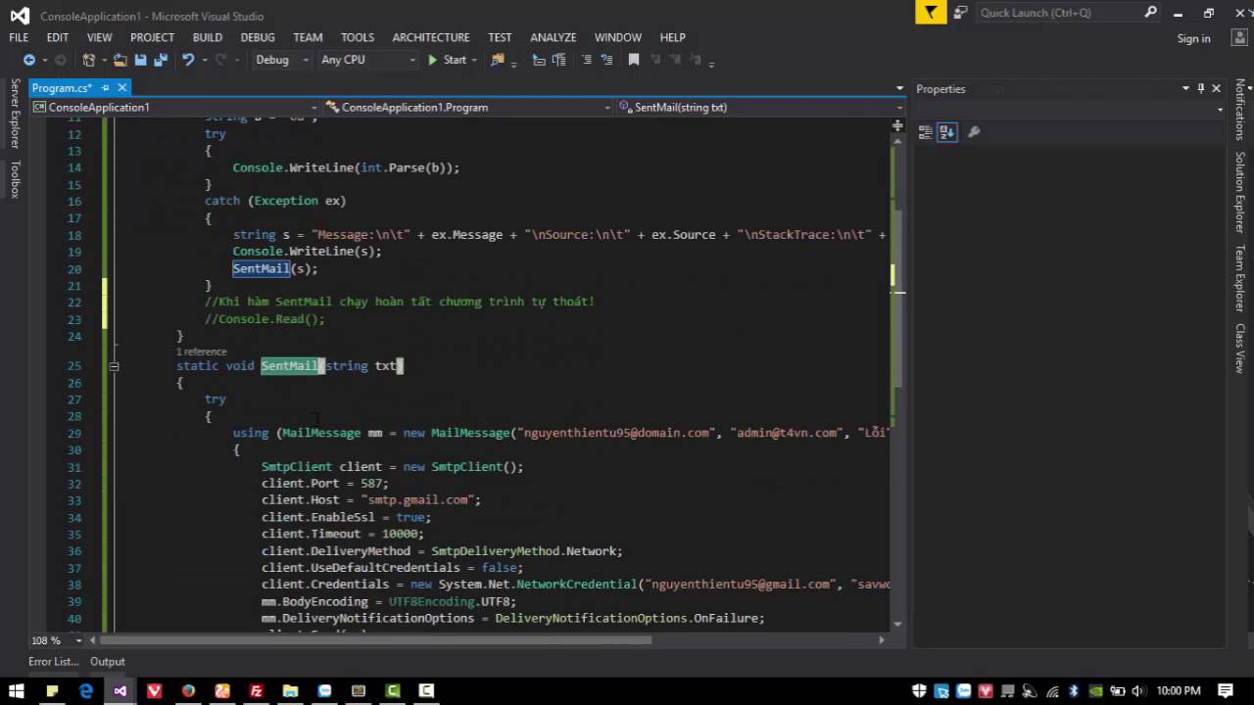This screenshot has height=705, width=1254.
Task: Open Property Pages wrench icon
Action: [x=973, y=132]
